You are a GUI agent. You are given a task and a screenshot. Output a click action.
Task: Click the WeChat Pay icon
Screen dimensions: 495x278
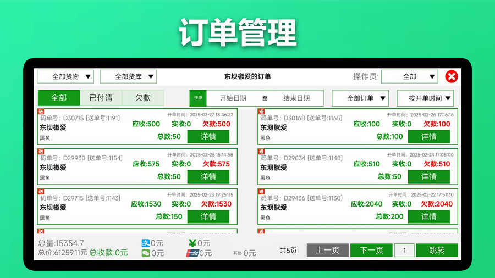(x=146, y=253)
